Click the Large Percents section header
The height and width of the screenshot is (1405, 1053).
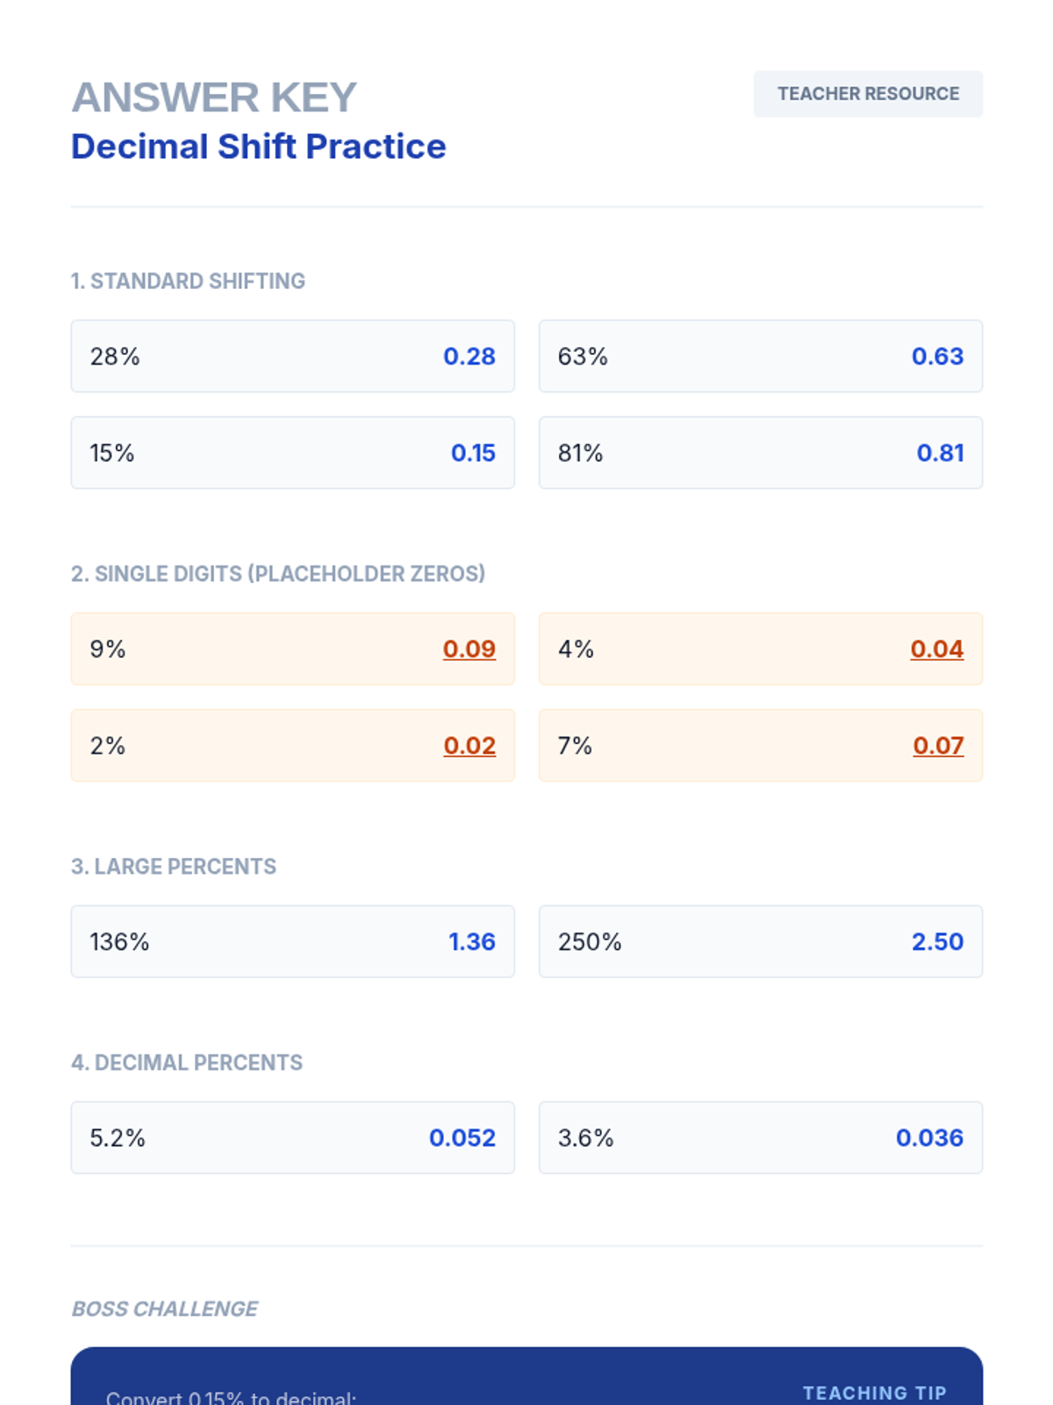tap(173, 867)
